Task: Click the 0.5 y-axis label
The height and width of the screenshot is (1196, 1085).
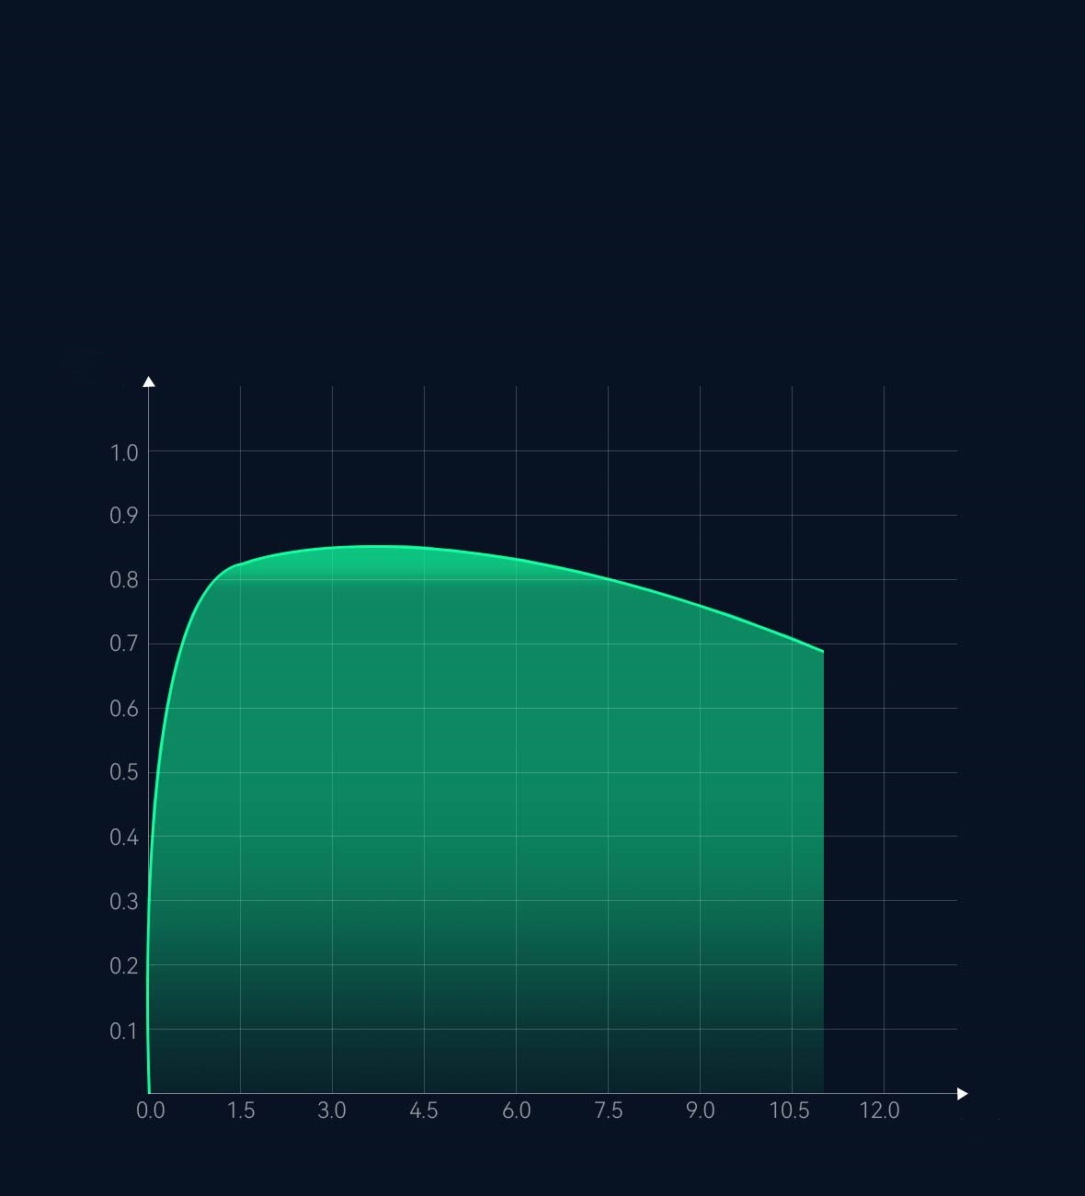Action: tap(124, 772)
